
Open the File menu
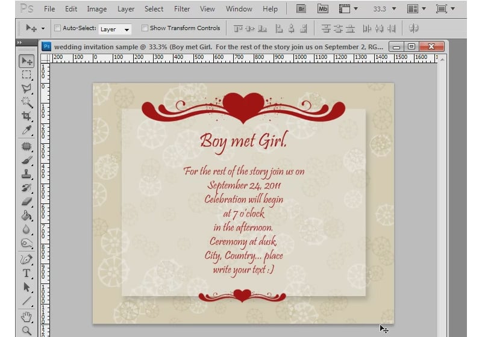pyautogui.click(x=49, y=9)
